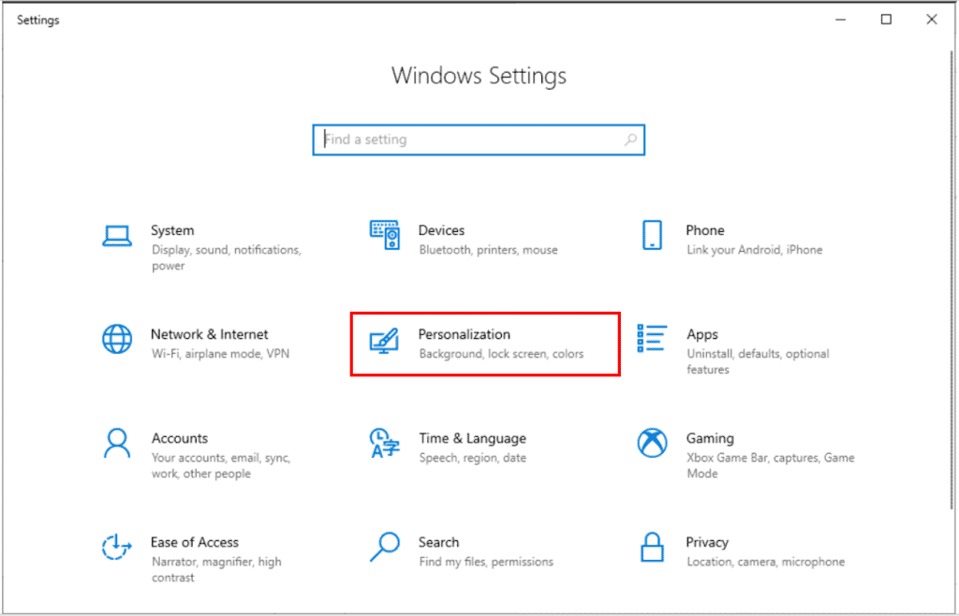Click the System laptop icon

(x=117, y=235)
